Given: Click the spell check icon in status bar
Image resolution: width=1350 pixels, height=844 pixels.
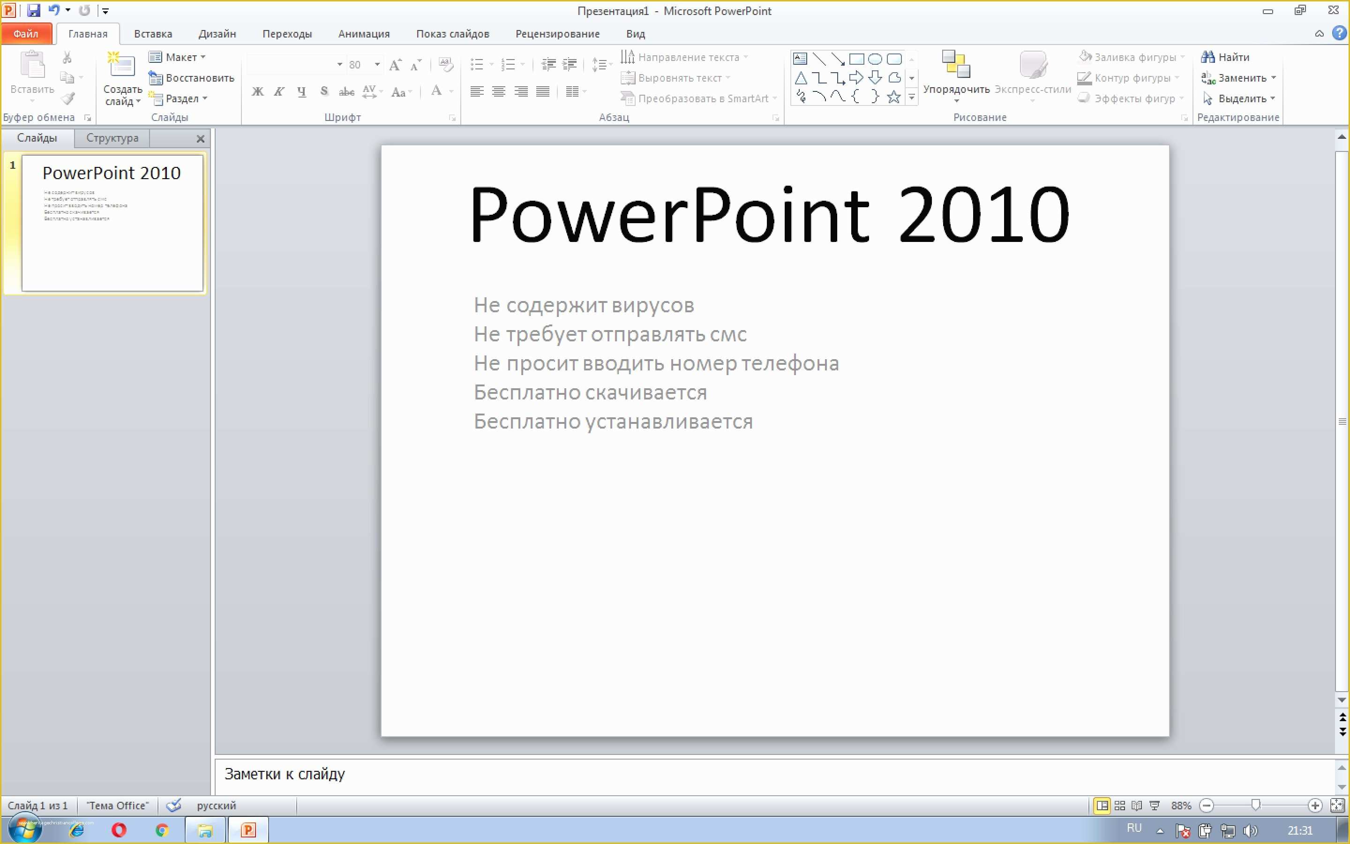Looking at the screenshot, I should click(x=174, y=805).
